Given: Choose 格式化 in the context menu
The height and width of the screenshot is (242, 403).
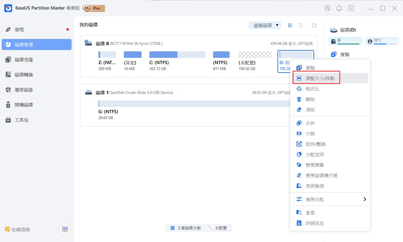Looking at the screenshot, I should pos(312,89).
